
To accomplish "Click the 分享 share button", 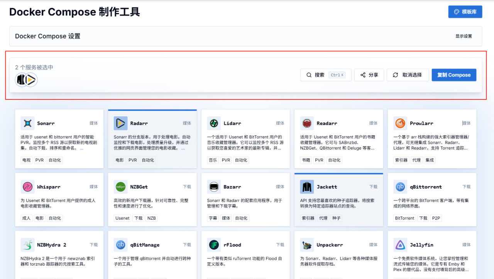I will click(x=369, y=75).
